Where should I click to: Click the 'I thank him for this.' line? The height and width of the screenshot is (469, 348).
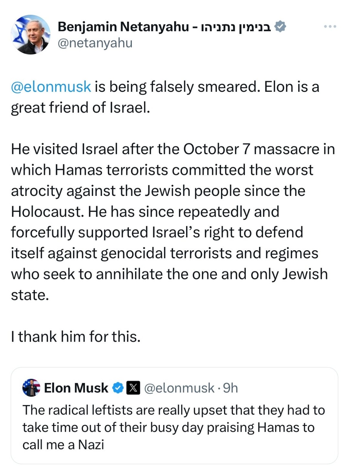click(76, 337)
